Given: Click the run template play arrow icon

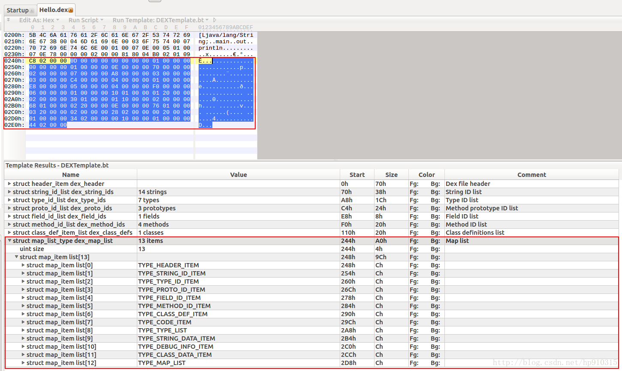Looking at the screenshot, I should coord(214,20).
